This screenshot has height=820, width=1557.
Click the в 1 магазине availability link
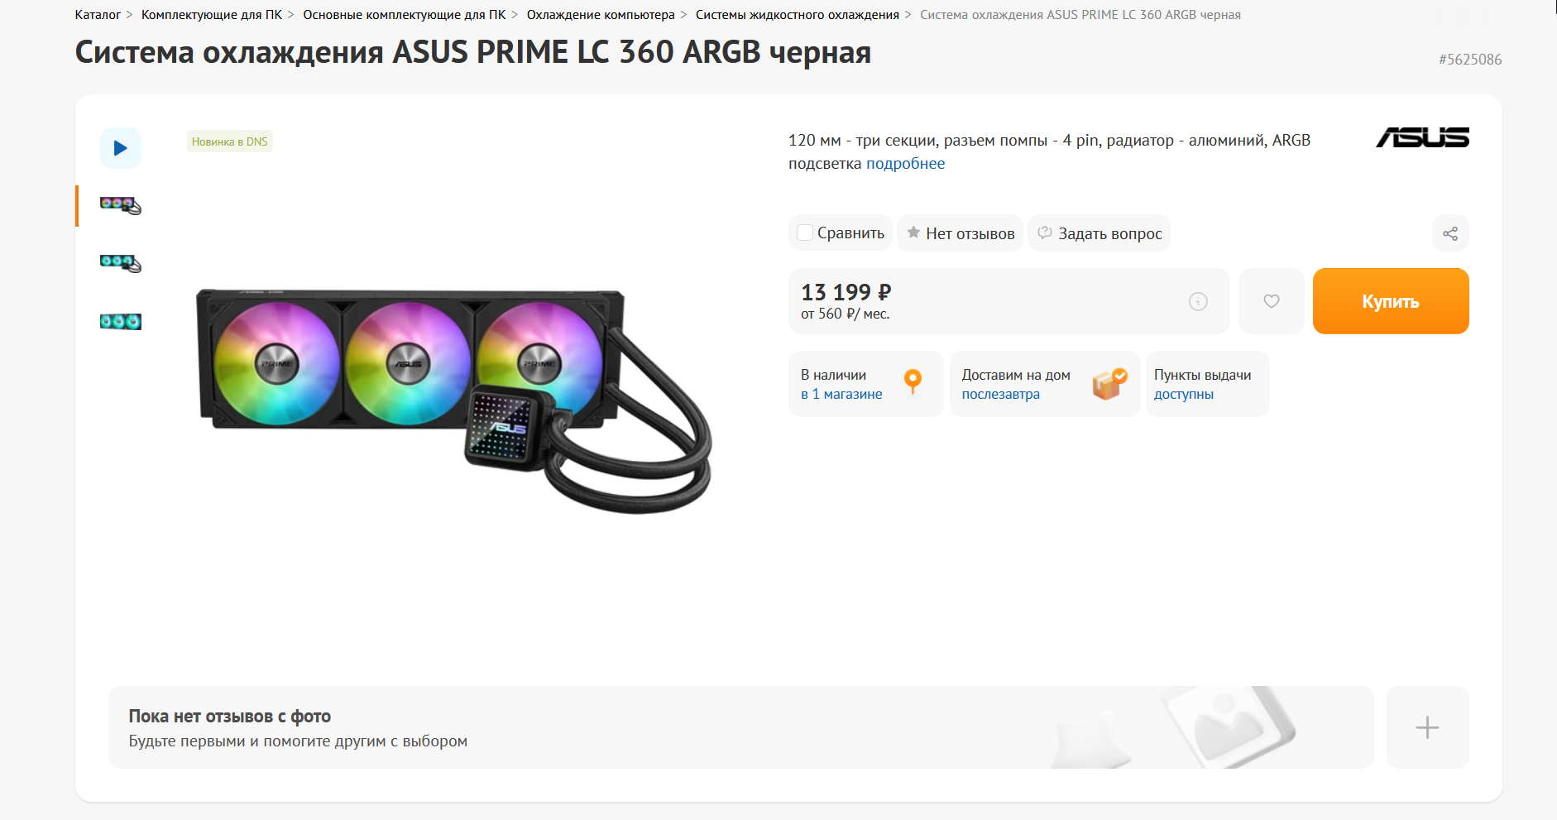point(841,394)
